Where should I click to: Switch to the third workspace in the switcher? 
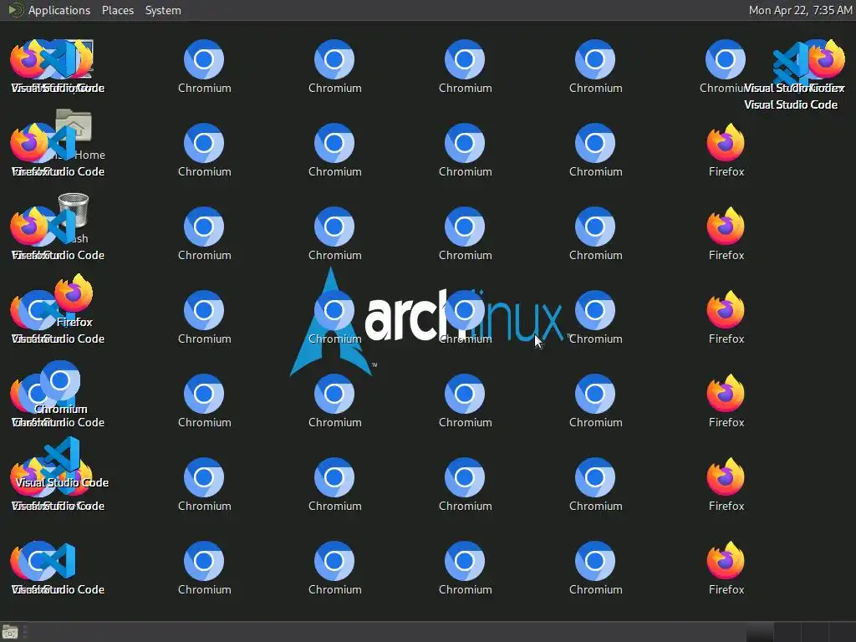(814, 632)
